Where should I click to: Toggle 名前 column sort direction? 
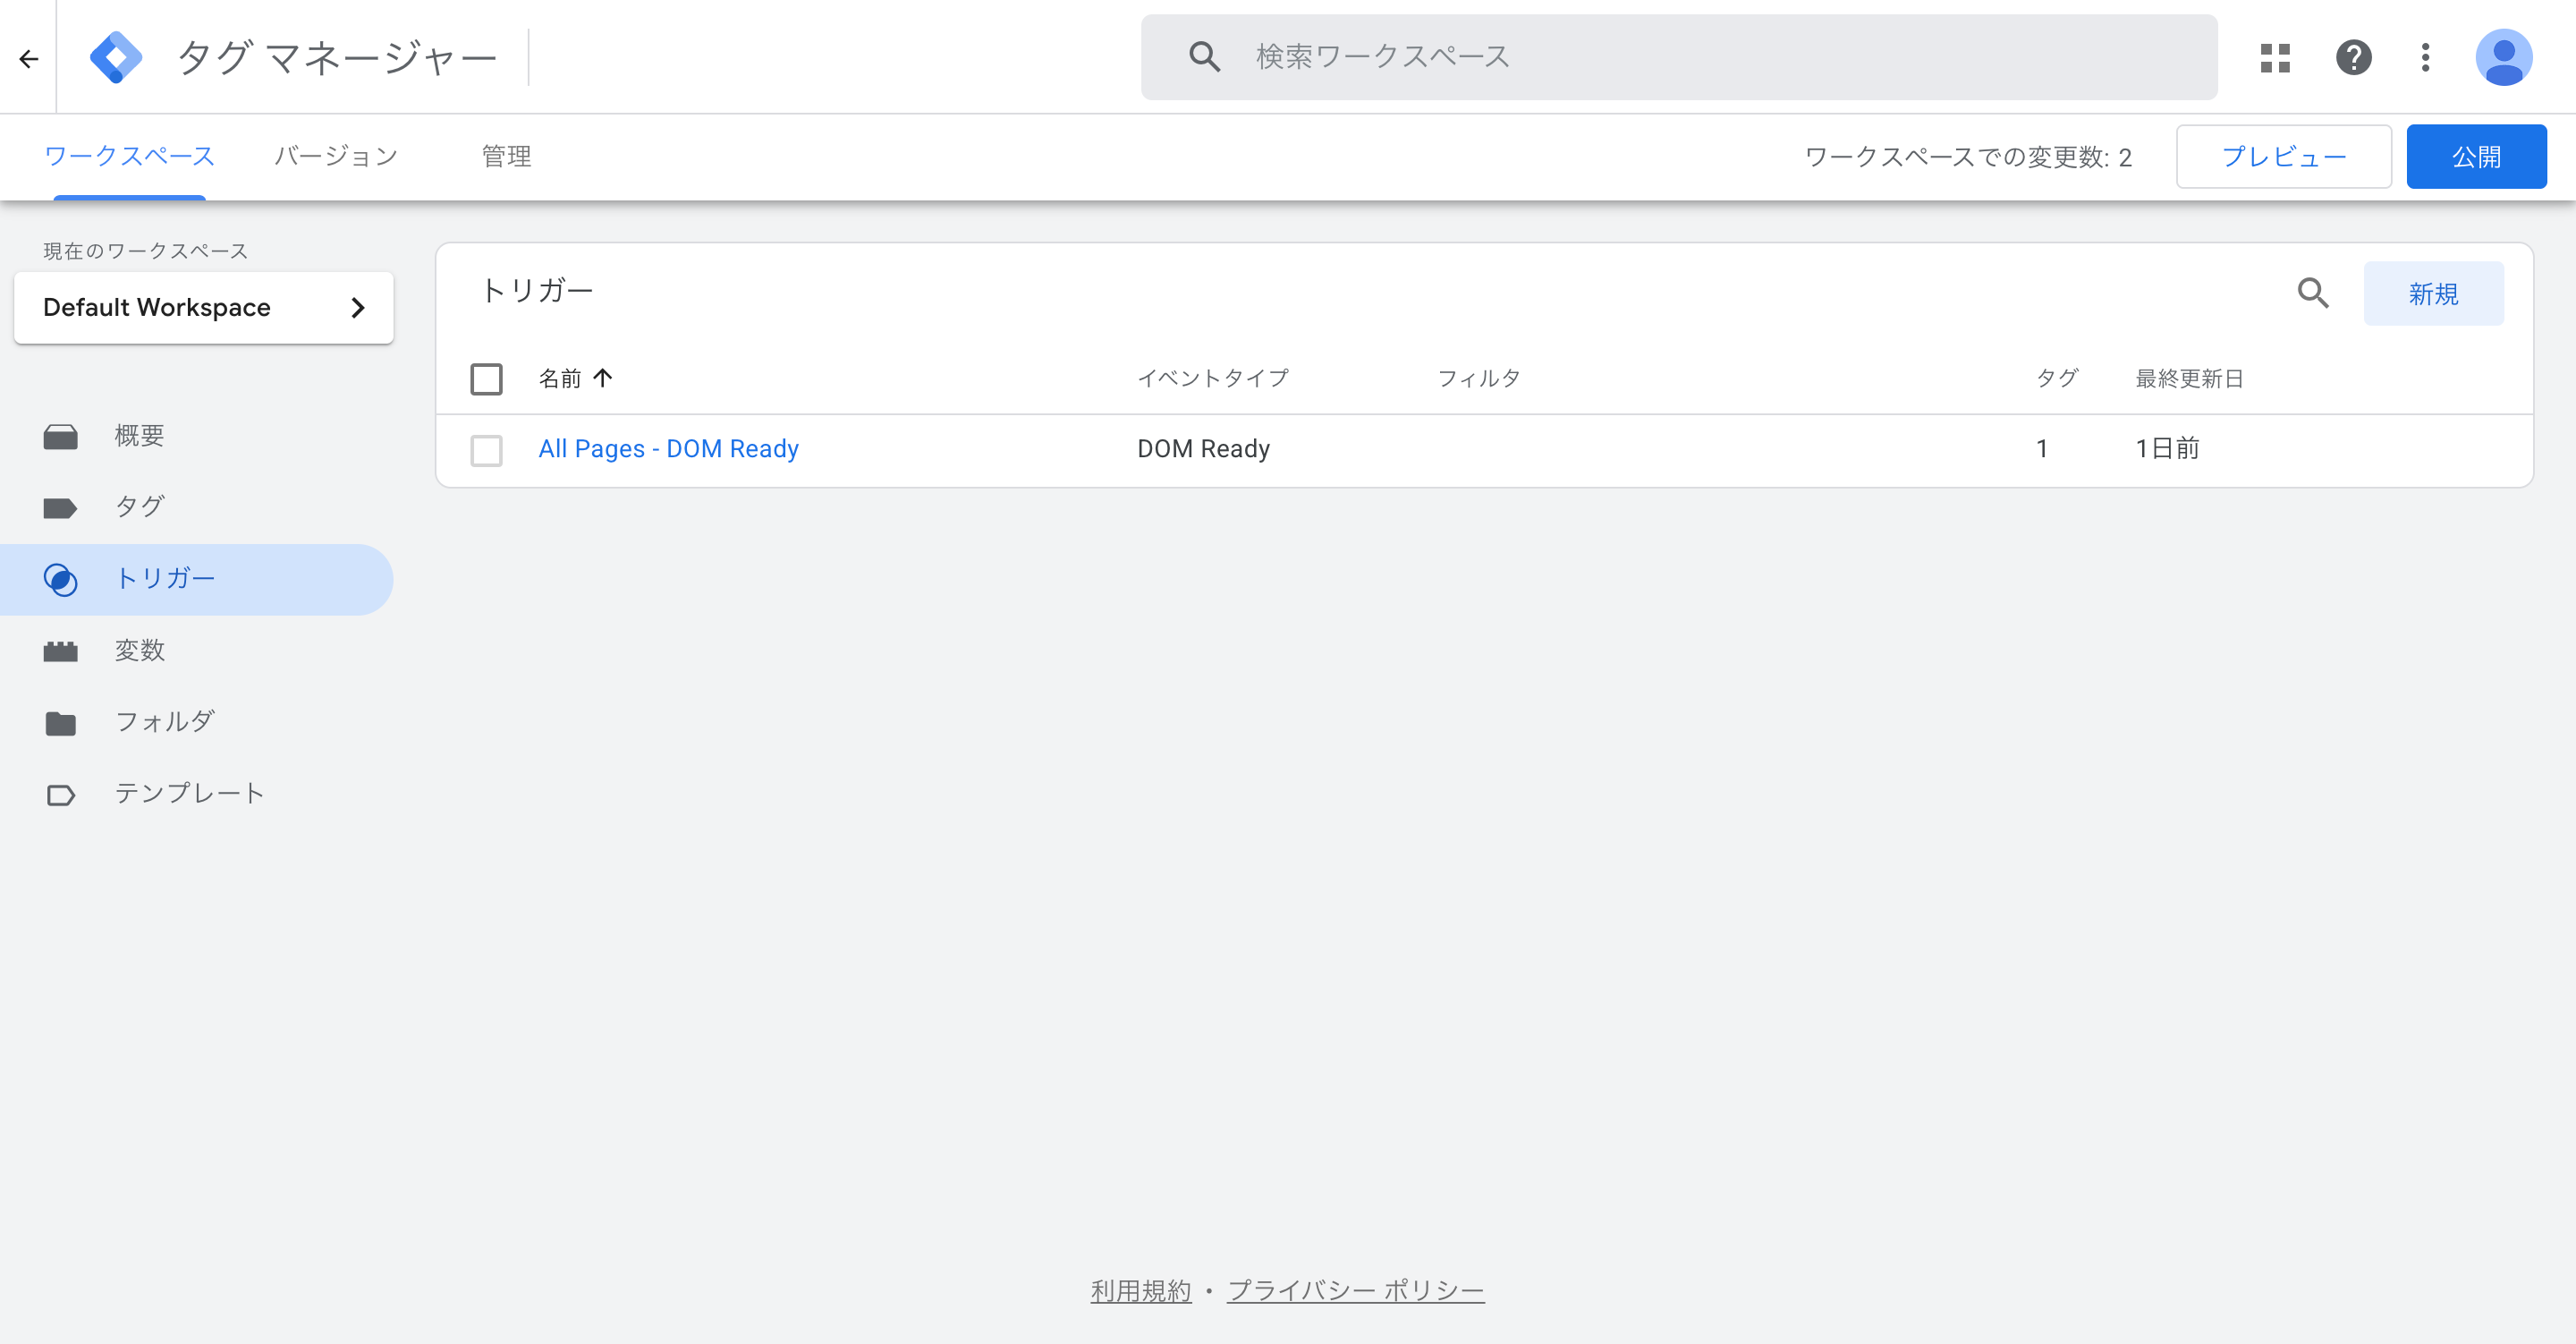coord(576,379)
